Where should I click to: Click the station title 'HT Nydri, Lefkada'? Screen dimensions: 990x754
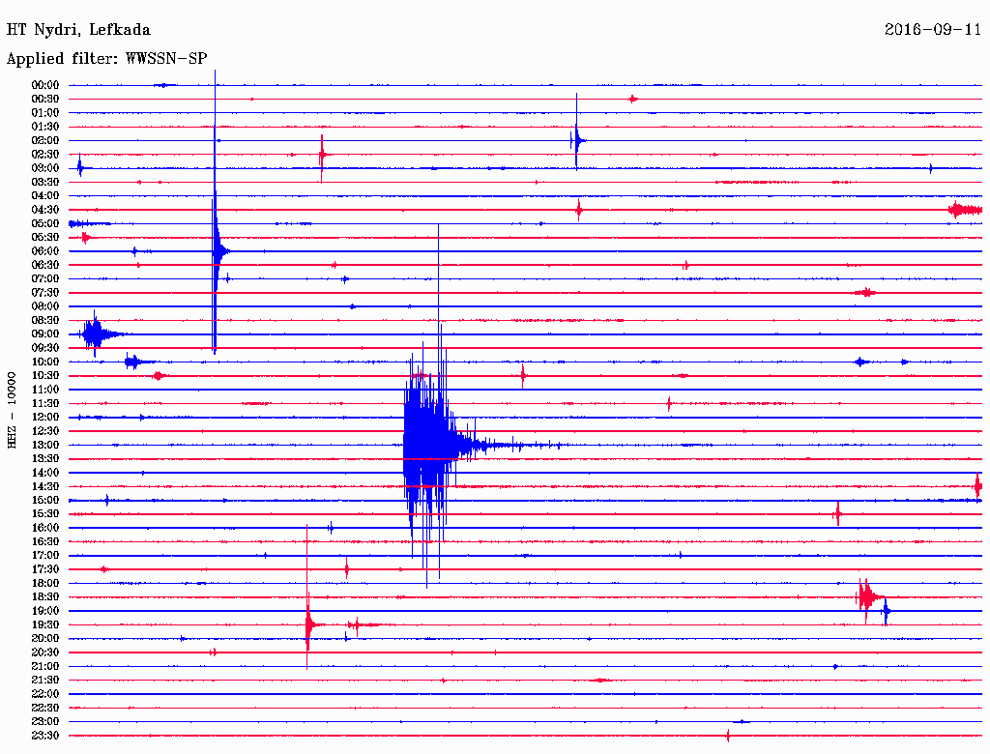tap(78, 30)
